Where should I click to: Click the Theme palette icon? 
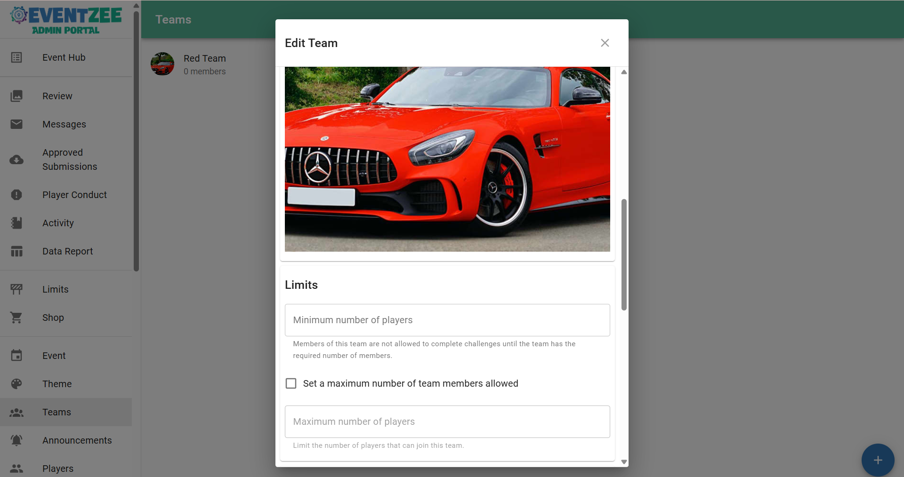click(x=16, y=384)
